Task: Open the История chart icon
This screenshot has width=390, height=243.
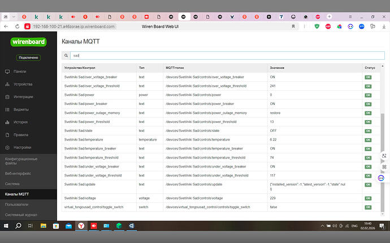Action: [x=7, y=122]
